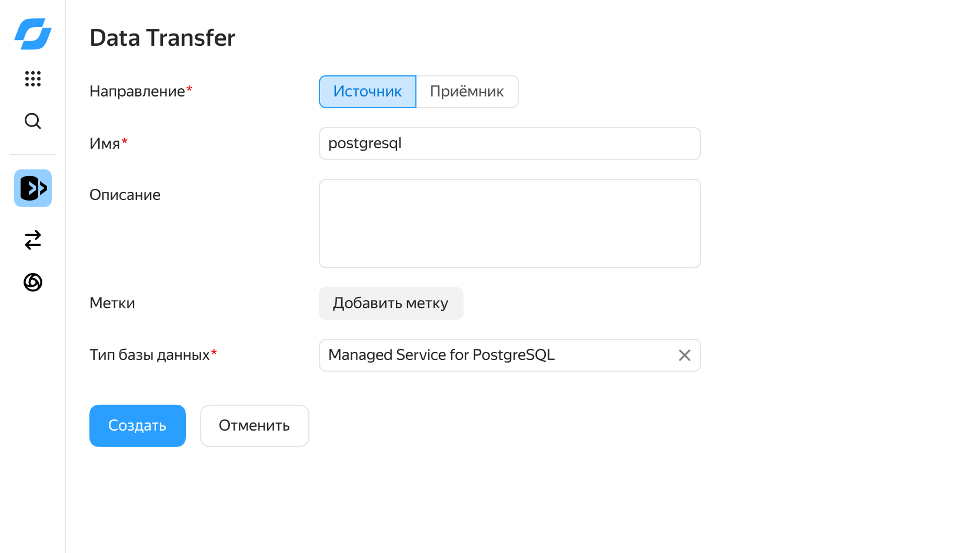Image resolution: width=960 pixels, height=553 pixels.
Task: Open the Тип базы данных dropdown
Action: (494, 355)
